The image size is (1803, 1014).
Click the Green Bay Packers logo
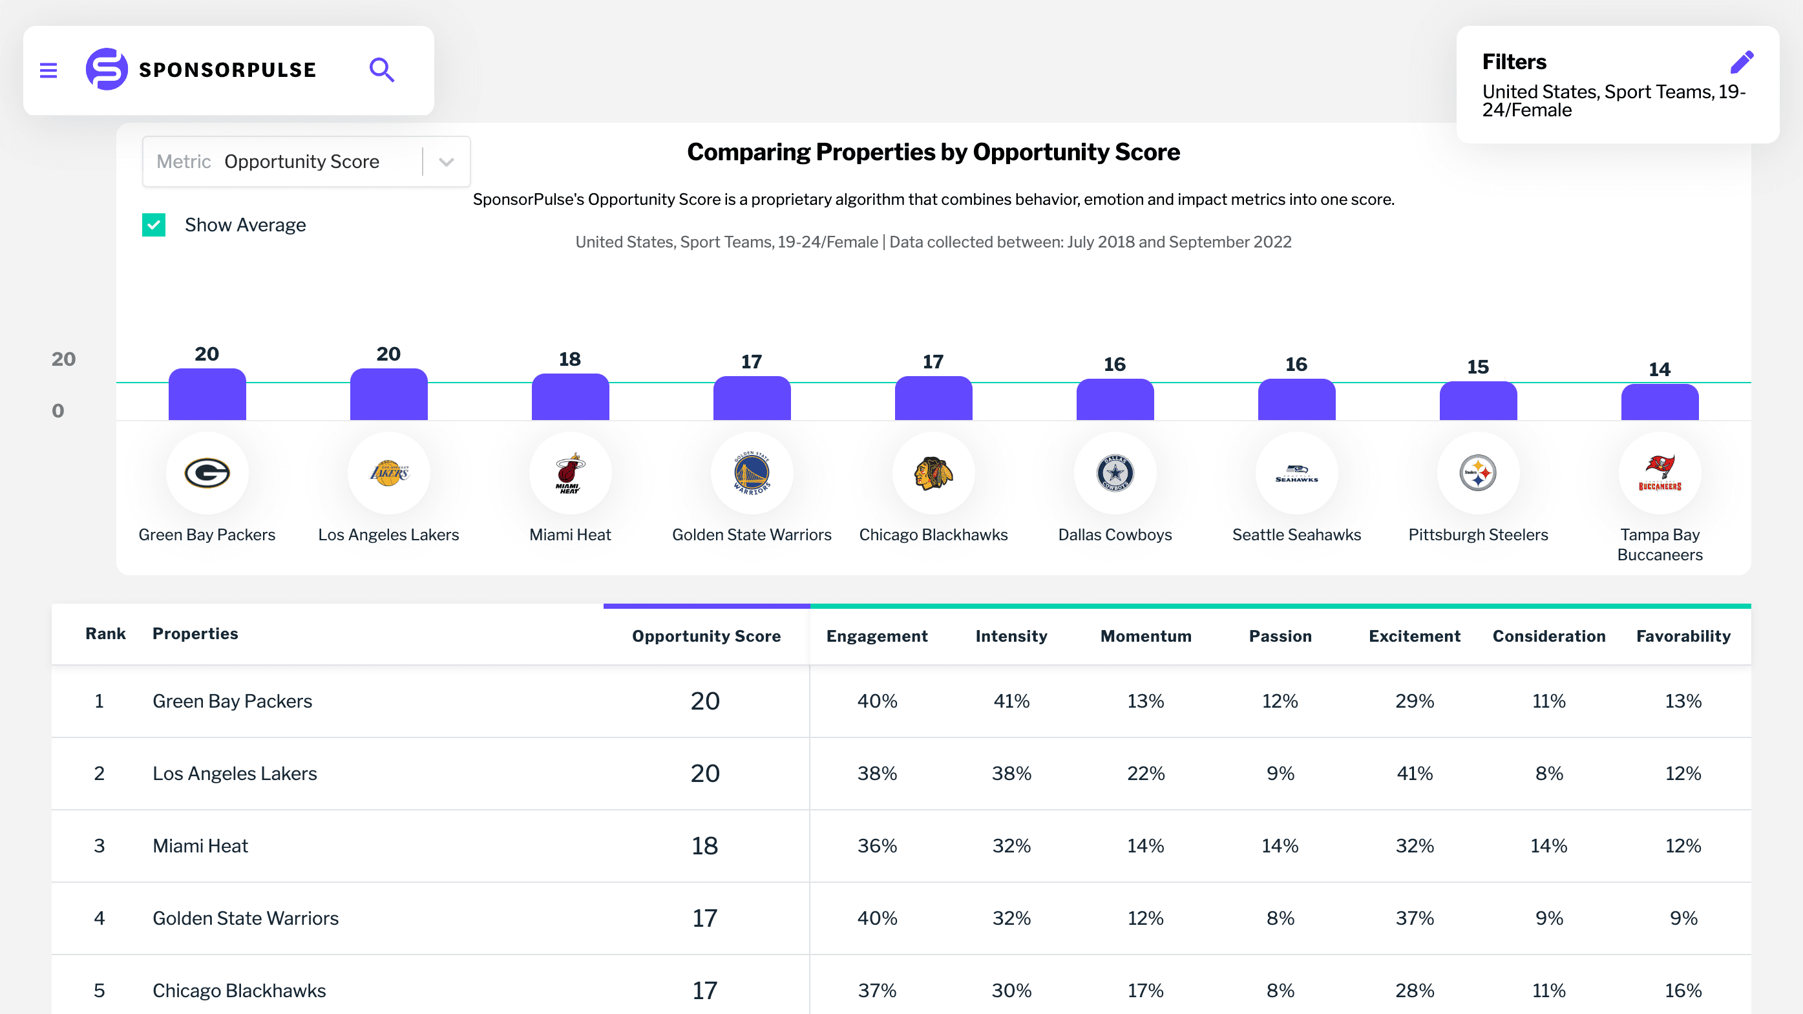click(x=207, y=473)
